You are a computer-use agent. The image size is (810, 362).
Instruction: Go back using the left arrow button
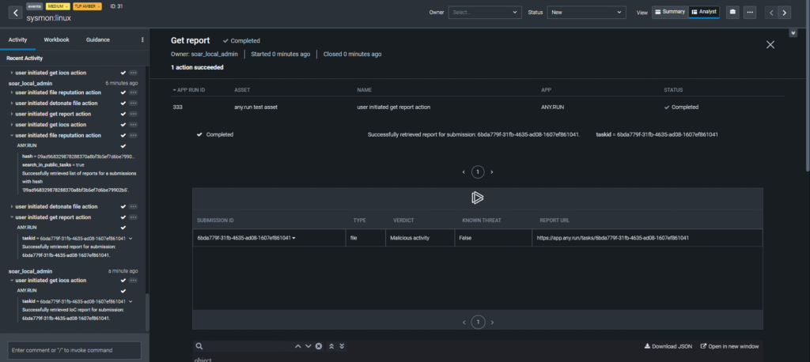click(x=17, y=13)
